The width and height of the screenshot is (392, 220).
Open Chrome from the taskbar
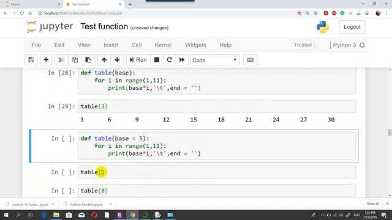pos(132,215)
